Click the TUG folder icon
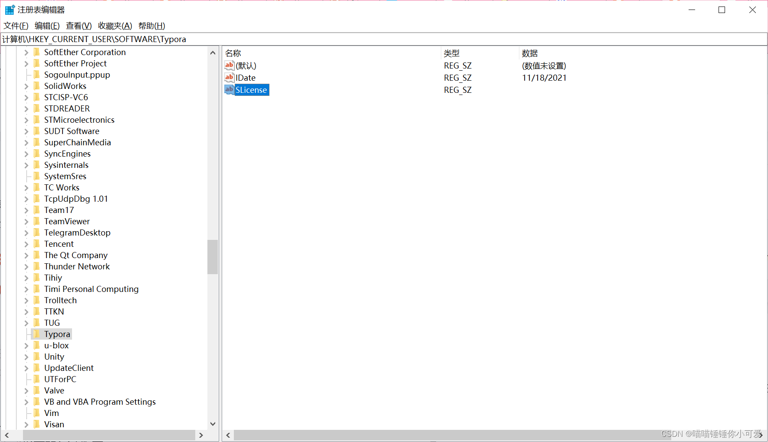This screenshot has height=442, width=768. pos(37,322)
